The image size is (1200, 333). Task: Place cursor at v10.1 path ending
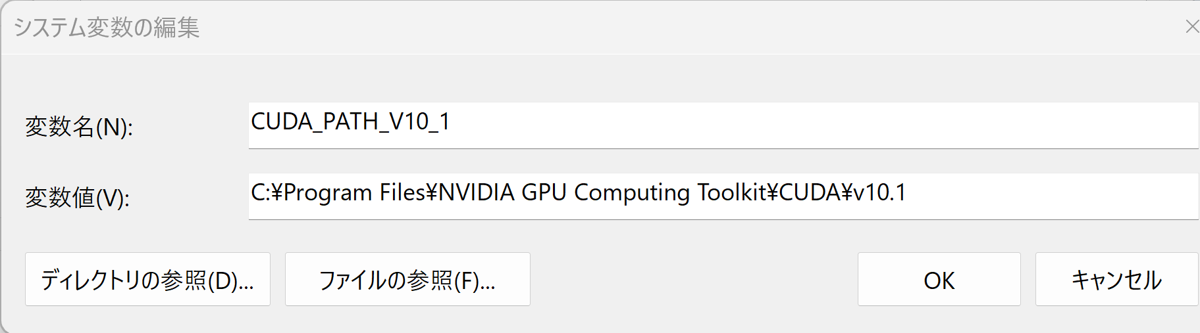coord(879,192)
